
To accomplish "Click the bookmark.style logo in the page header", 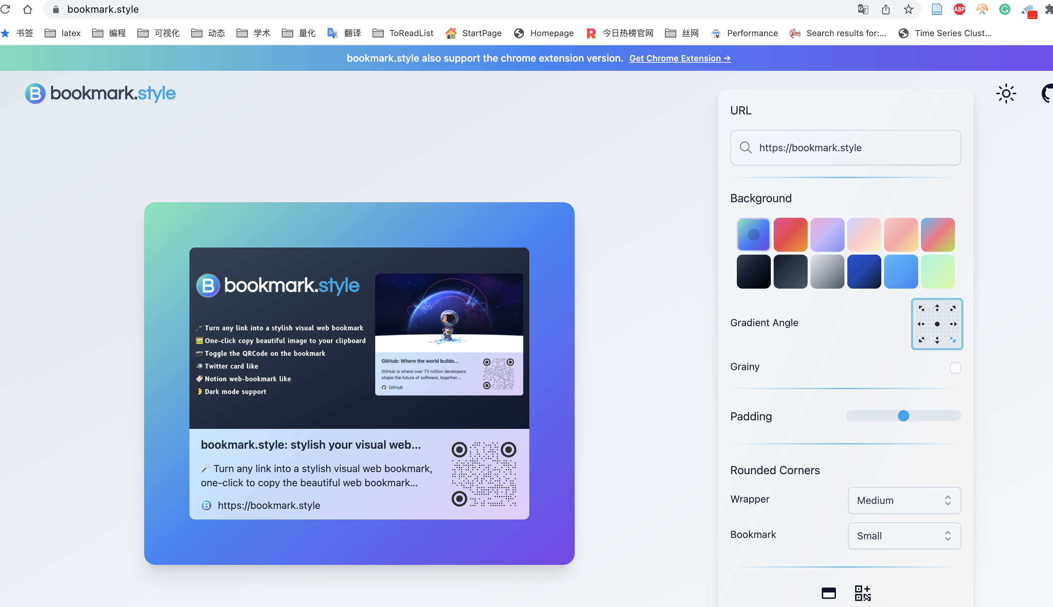I will point(101,93).
